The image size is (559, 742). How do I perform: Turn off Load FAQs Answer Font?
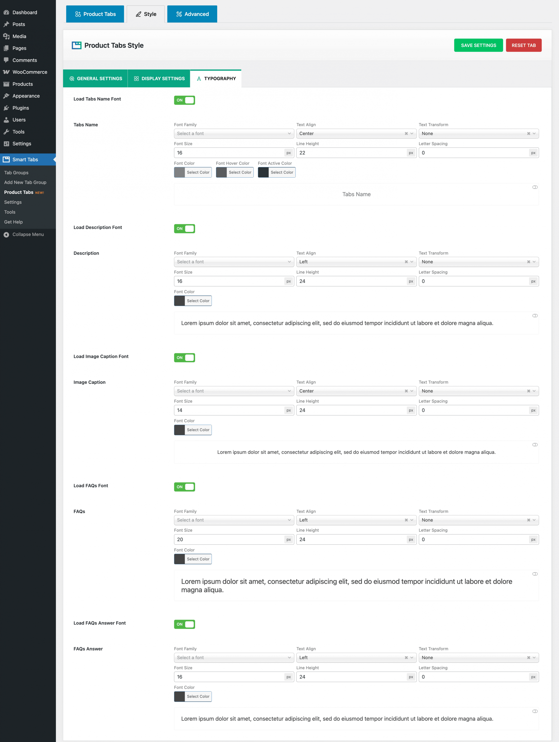pos(184,624)
